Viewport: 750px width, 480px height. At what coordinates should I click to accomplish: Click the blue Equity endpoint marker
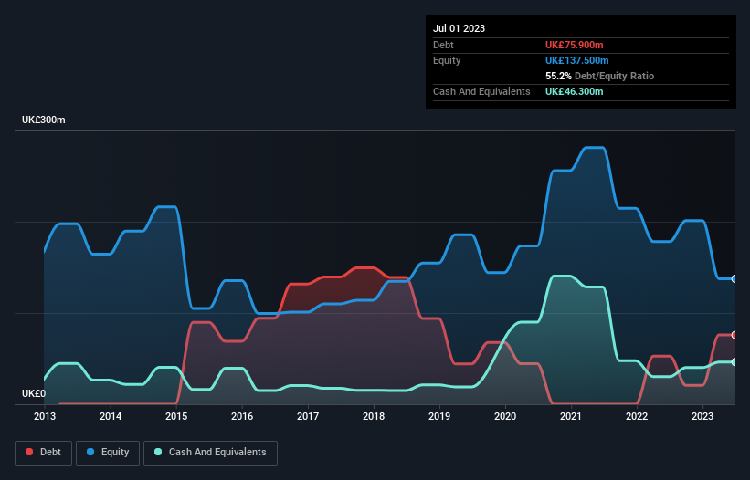(x=734, y=279)
